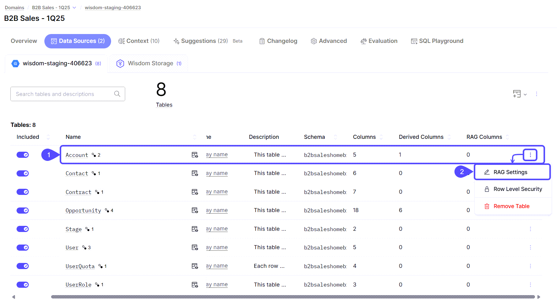This screenshot has width=557, height=304.
Task: Toggle off the Account table inclusion
Action: click(23, 155)
